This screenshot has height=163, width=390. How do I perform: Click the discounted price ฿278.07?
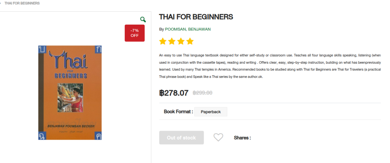point(174,93)
